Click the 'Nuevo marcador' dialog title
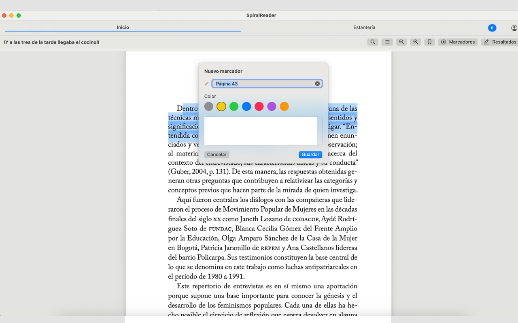Screen dimensions: 518x323 [x=223, y=71]
